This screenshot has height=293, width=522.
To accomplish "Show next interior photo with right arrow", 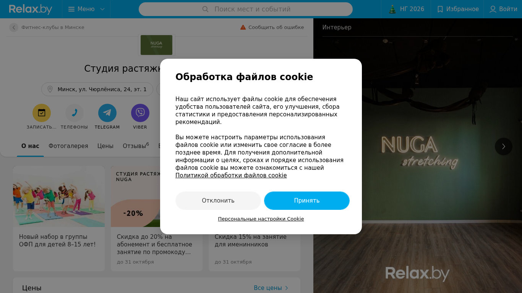I will coord(504,146).
